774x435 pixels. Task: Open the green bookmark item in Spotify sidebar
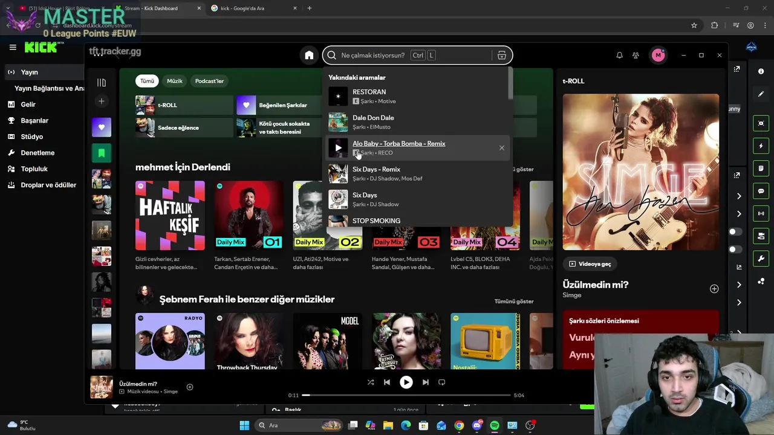(102, 153)
